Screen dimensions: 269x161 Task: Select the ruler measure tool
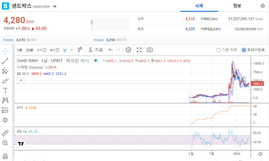(5, 133)
